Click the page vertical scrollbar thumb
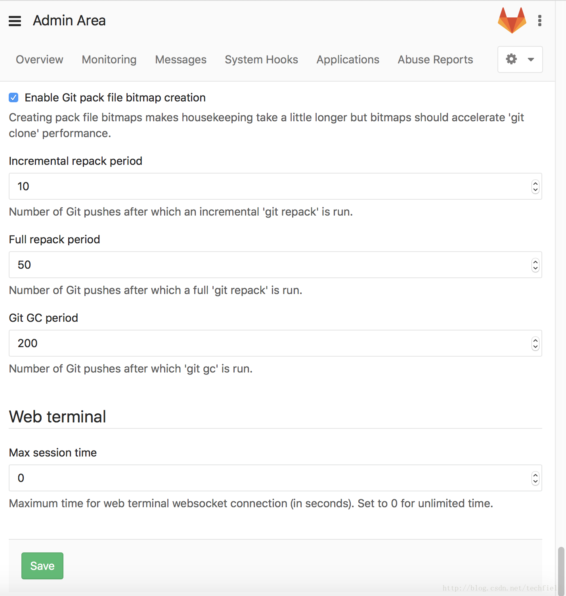The image size is (566, 596). coord(561,571)
